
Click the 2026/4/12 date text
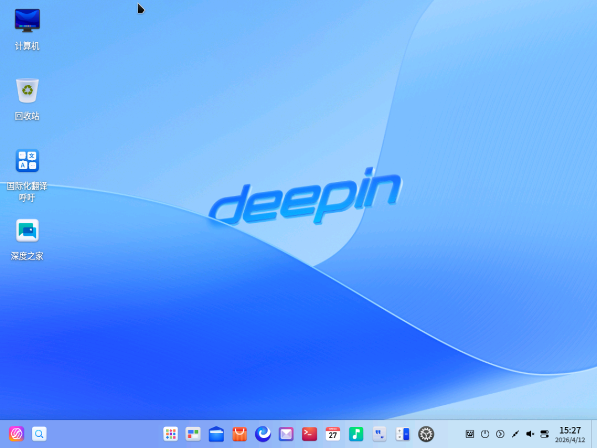pyautogui.click(x=569, y=440)
